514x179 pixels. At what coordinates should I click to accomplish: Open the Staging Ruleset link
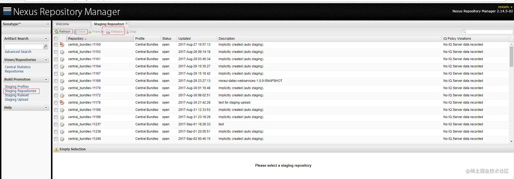[17, 95]
